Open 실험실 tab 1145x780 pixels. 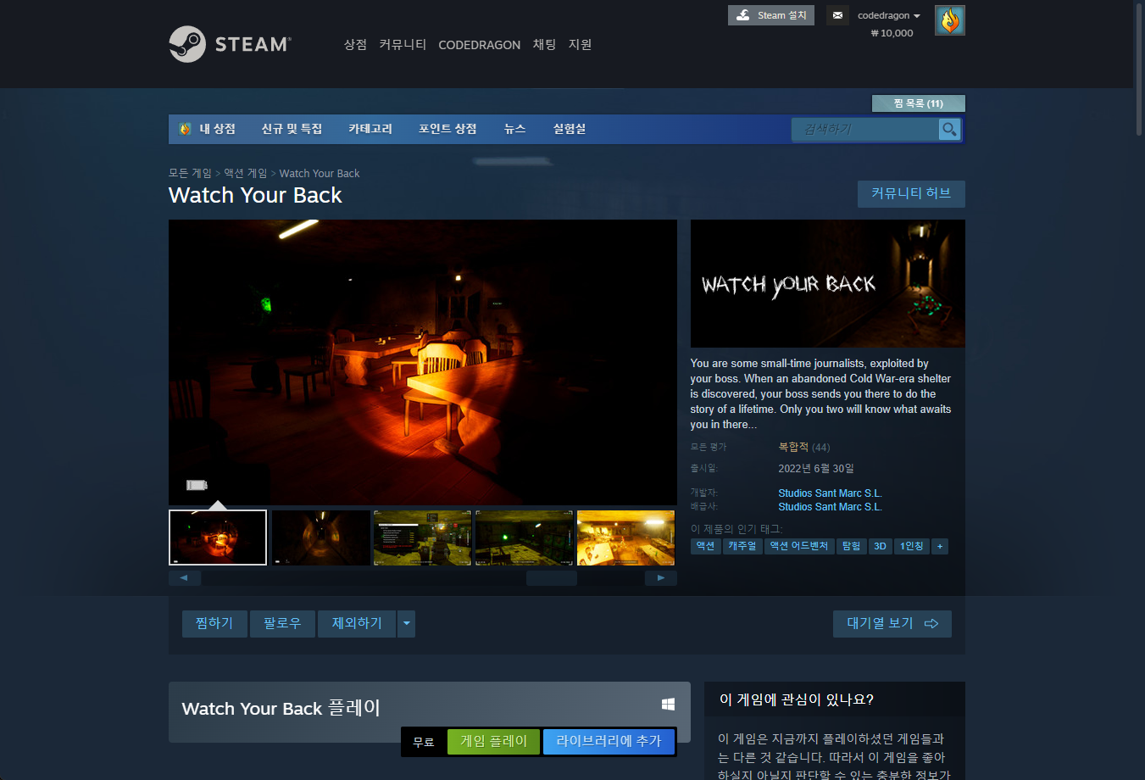pyautogui.click(x=570, y=129)
